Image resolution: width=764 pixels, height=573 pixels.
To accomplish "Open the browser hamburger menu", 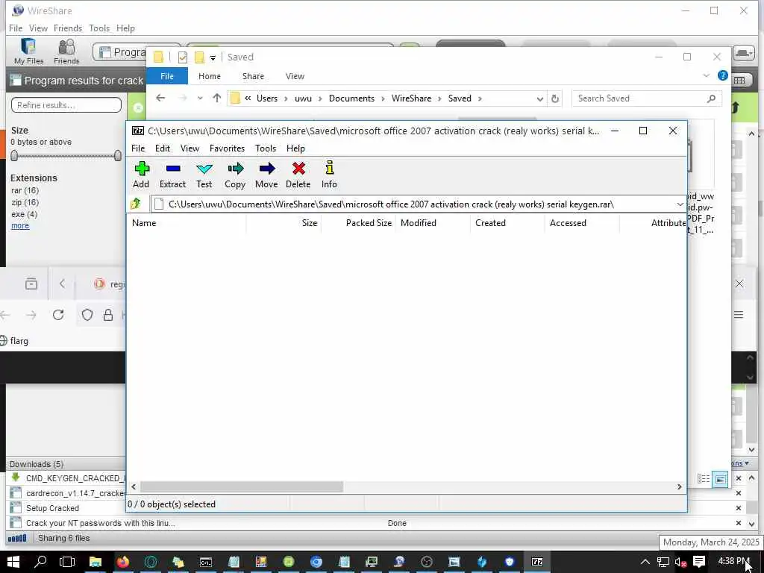I will click(739, 315).
